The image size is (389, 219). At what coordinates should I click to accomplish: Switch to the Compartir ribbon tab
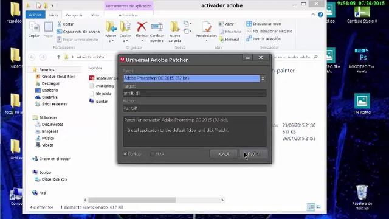click(x=74, y=15)
